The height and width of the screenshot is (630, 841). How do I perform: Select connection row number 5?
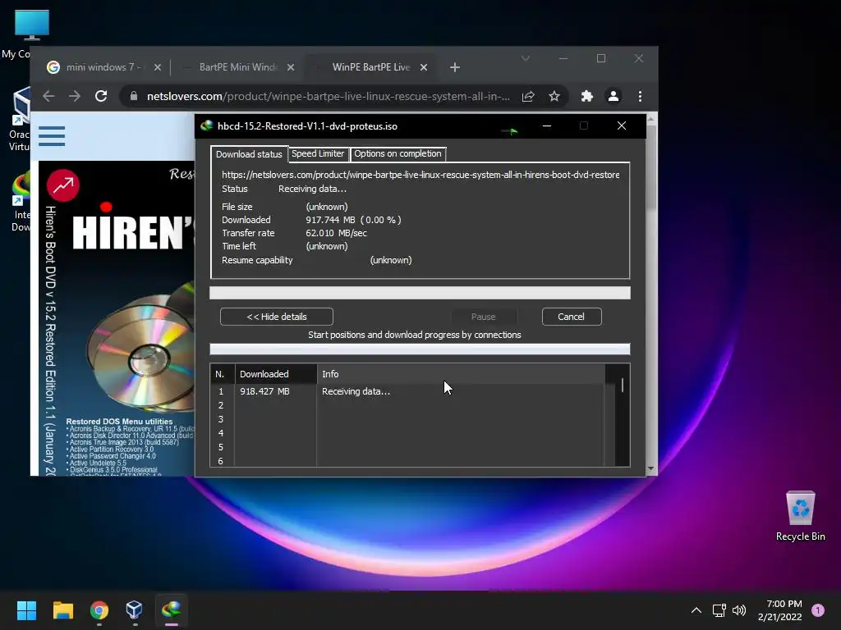point(407,447)
